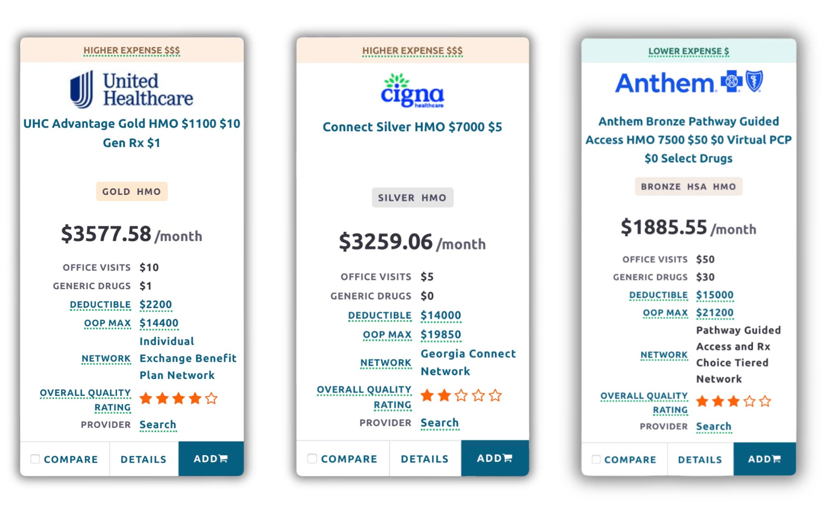The width and height of the screenshot is (821, 511).
Task: Add the Anthem Bronze plan to cart
Action: [x=764, y=459]
